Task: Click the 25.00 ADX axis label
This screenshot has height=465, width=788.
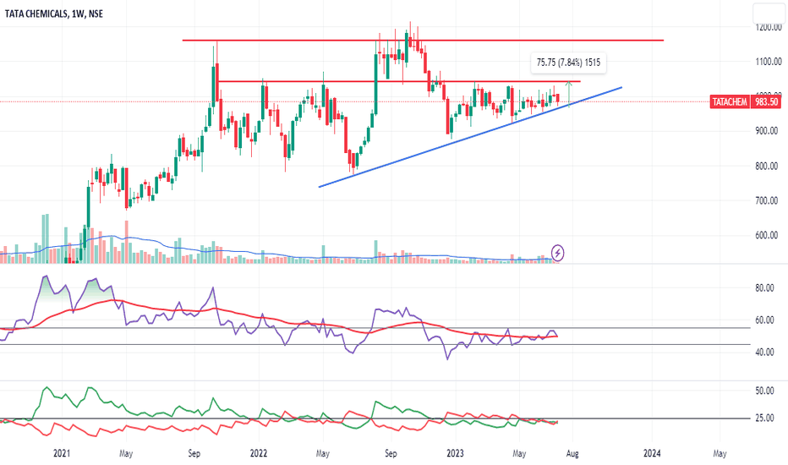Action: (764, 418)
